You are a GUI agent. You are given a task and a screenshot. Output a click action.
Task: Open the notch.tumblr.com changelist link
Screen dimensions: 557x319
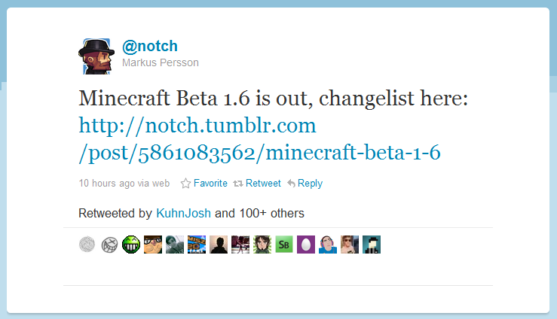pyautogui.click(x=259, y=138)
